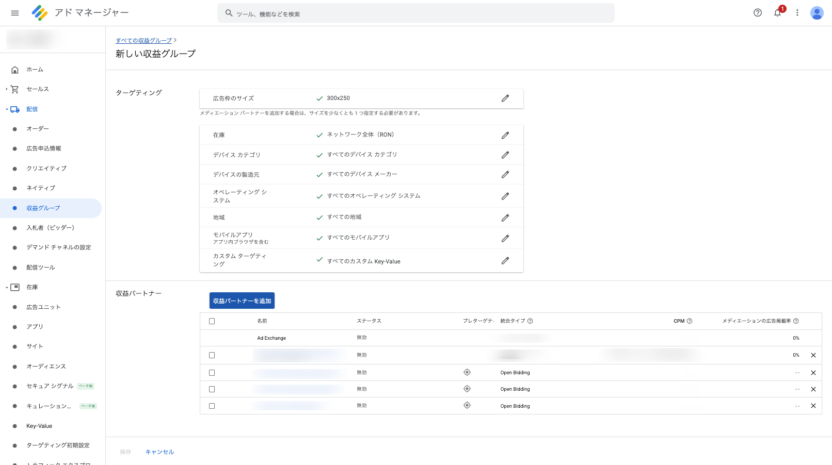Open デマンド チャネルの設定 in the sidebar

pyautogui.click(x=59, y=247)
